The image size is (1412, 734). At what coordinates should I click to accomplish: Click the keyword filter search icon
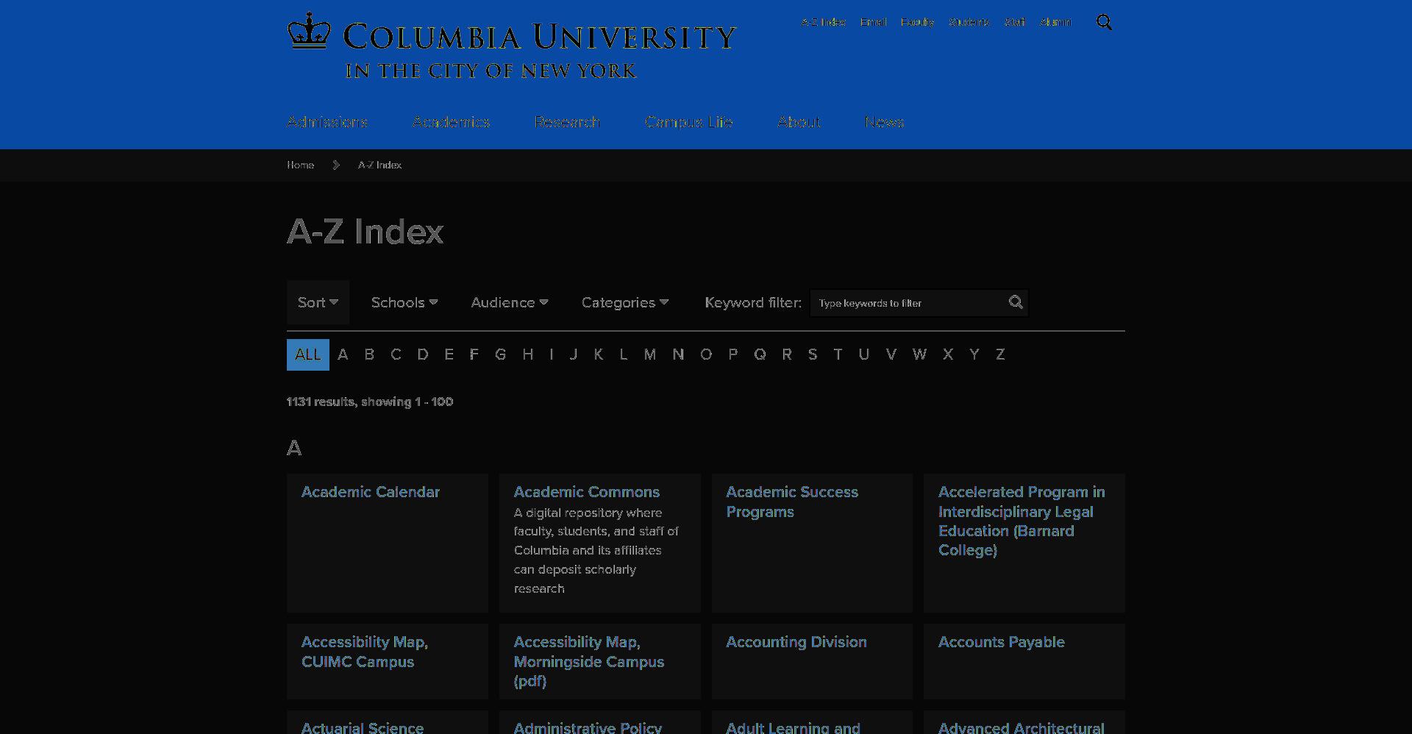(1016, 302)
